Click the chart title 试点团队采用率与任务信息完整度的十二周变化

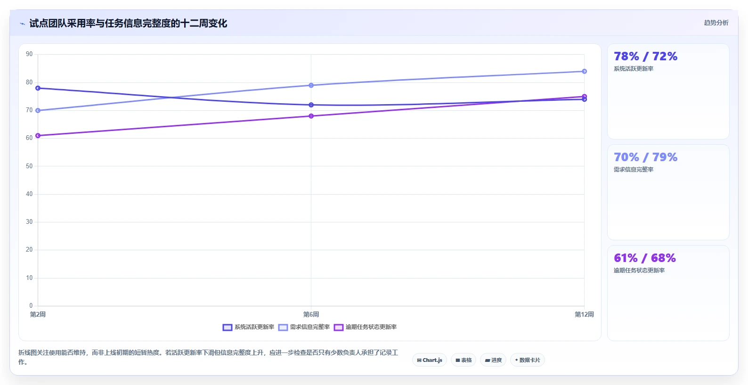[x=128, y=24]
